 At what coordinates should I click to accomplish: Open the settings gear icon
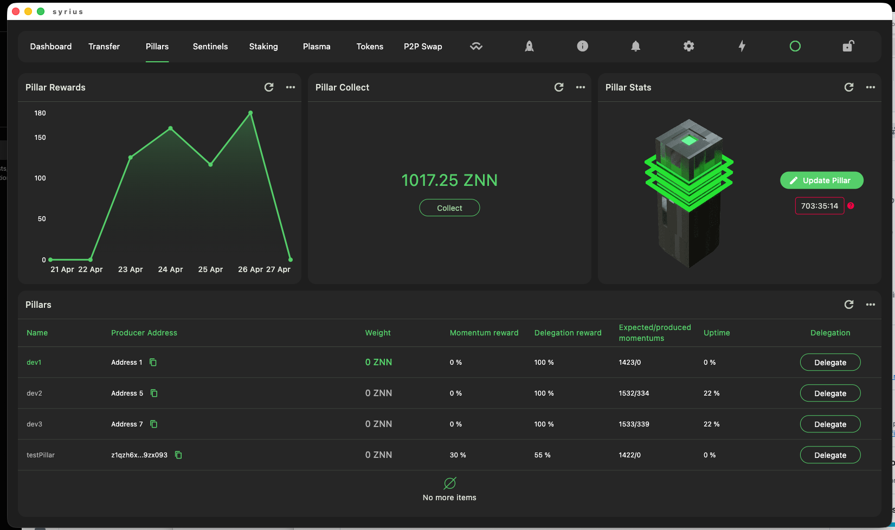tap(688, 46)
